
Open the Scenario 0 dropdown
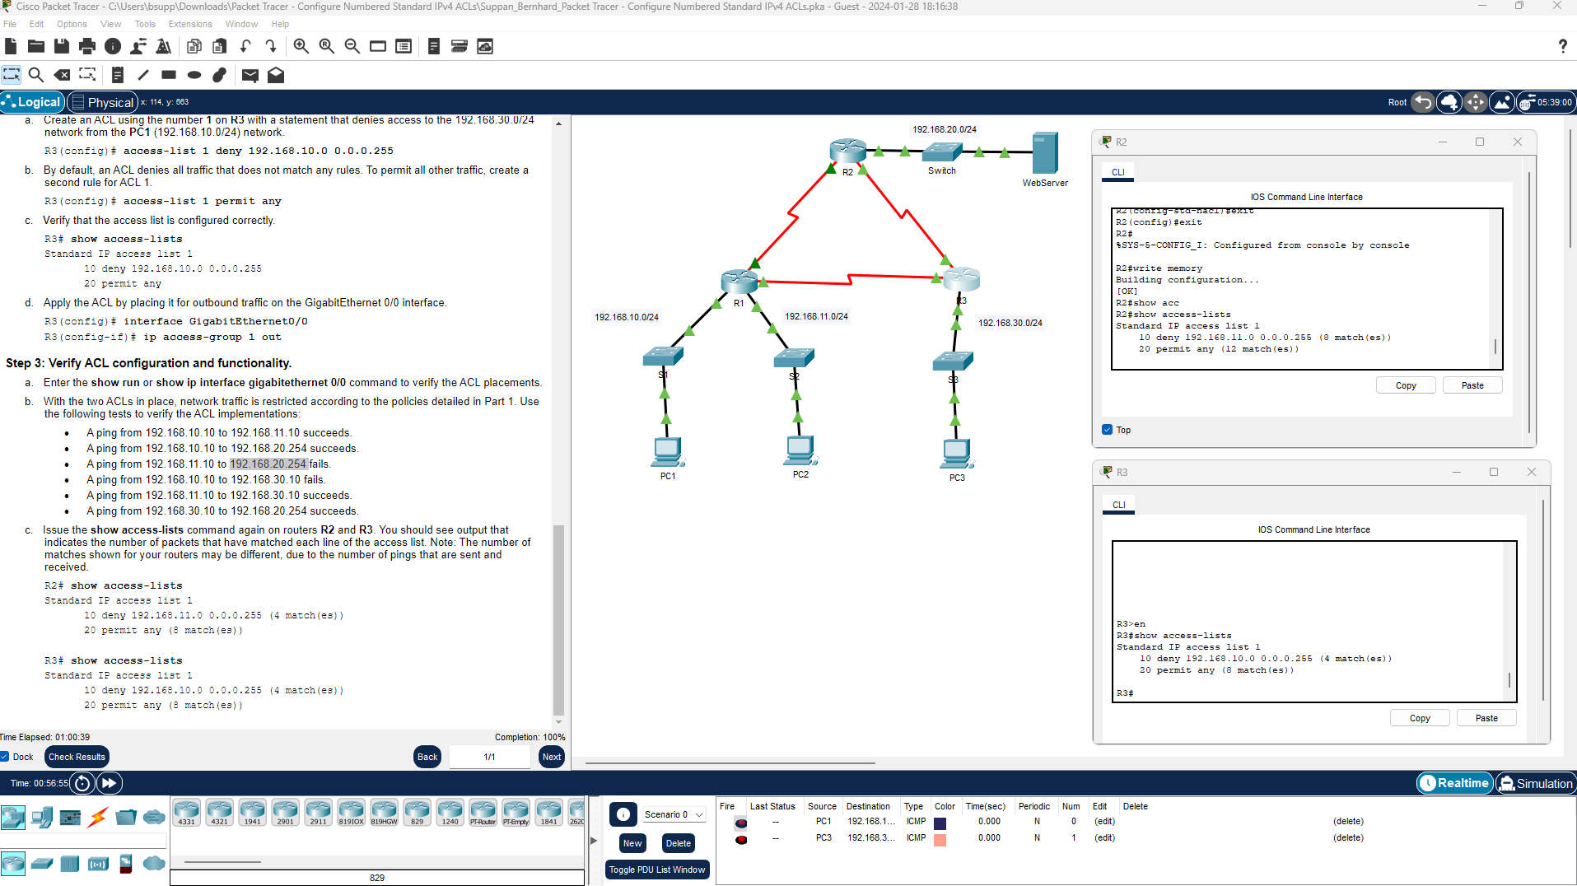coord(674,814)
